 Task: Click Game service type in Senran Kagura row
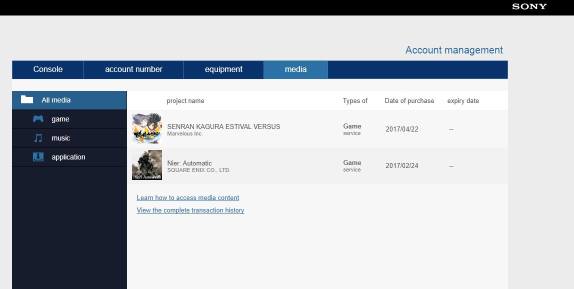coord(352,129)
